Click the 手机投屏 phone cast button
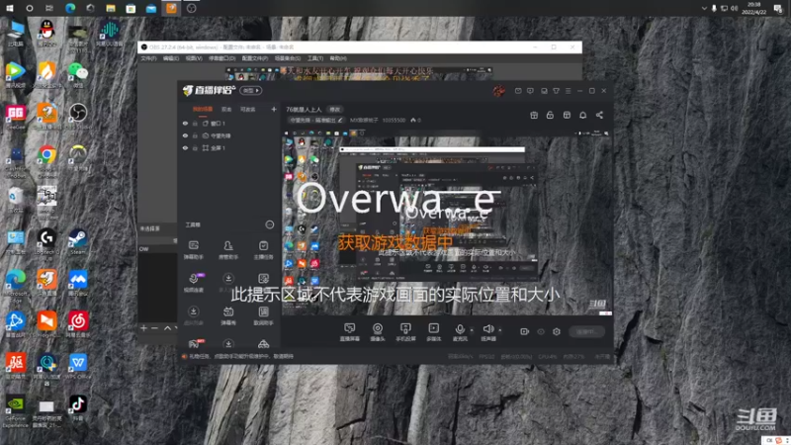 [405, 332]
